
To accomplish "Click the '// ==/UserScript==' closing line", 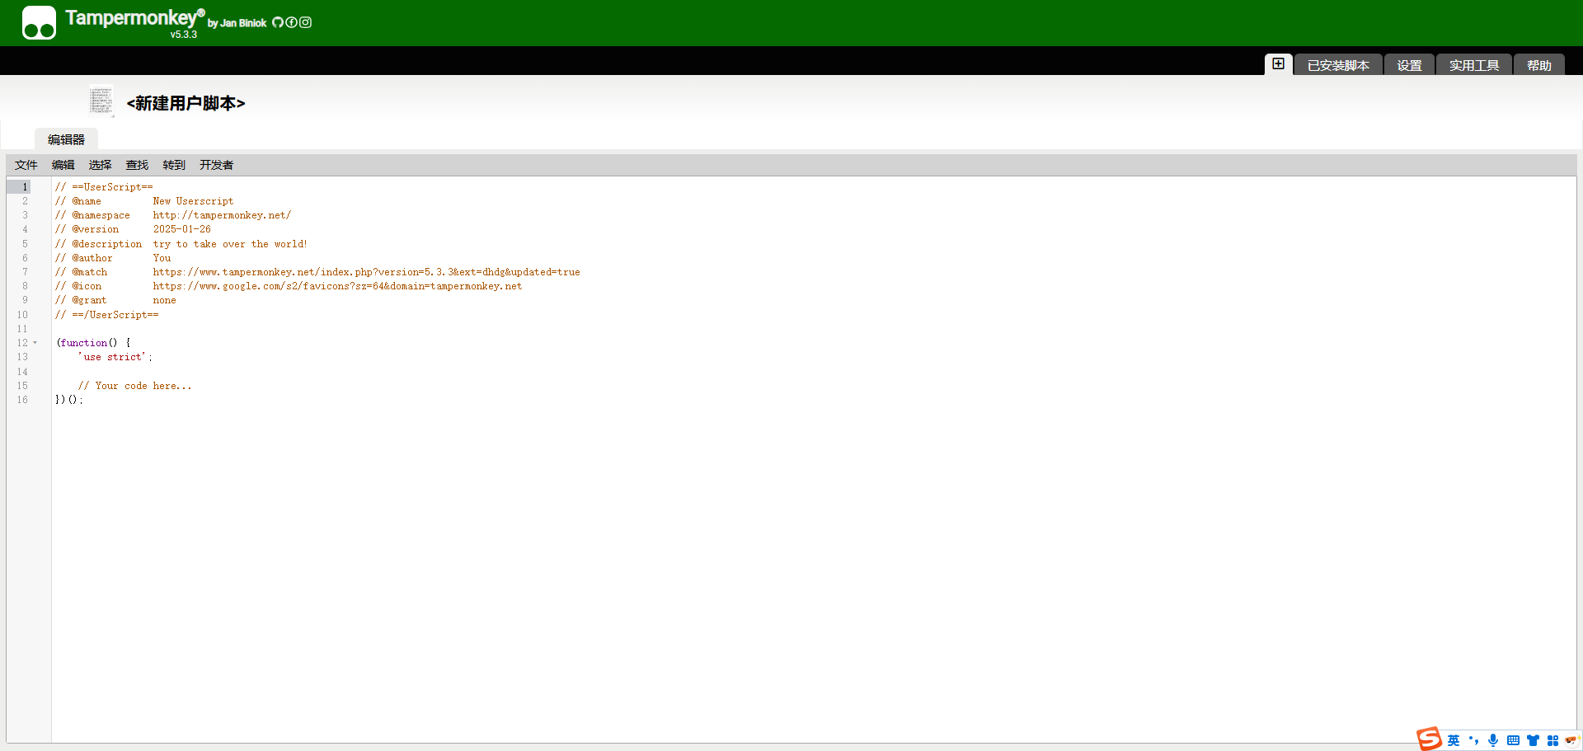I will tap(106, 315).
